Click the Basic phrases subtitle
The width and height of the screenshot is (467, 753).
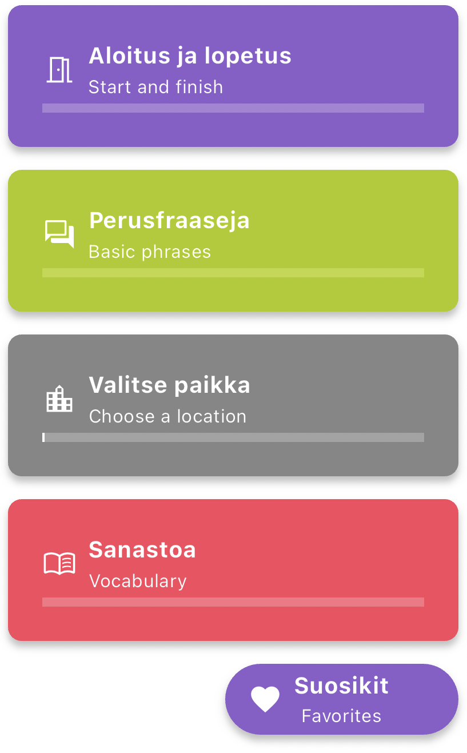(150, 252)
